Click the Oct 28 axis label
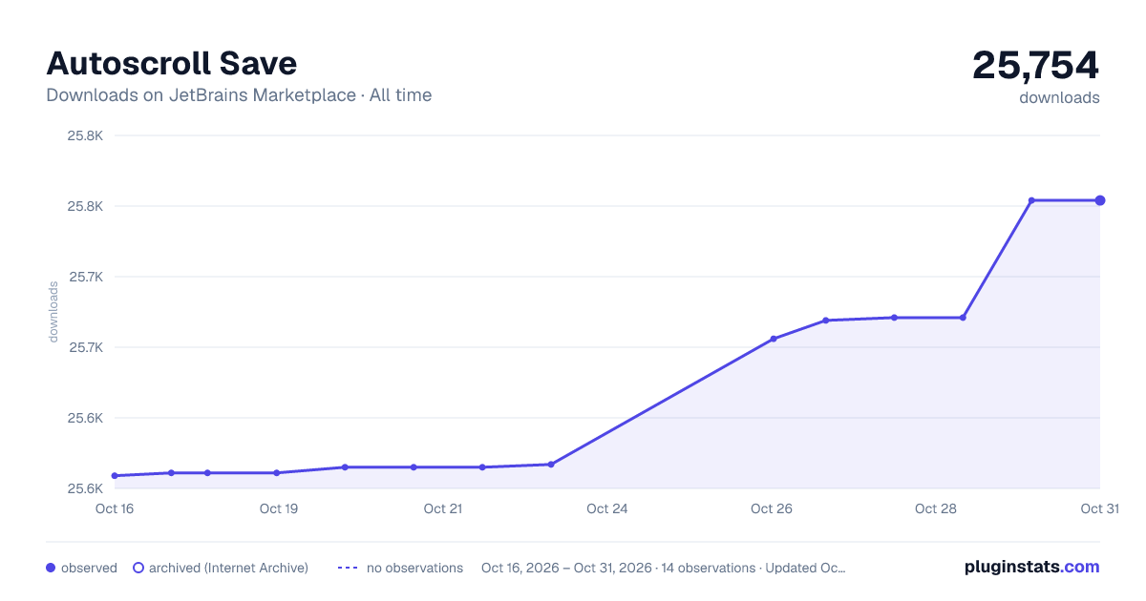The width and height of the screenshot is (1146, 601). (x=936, y=508)
